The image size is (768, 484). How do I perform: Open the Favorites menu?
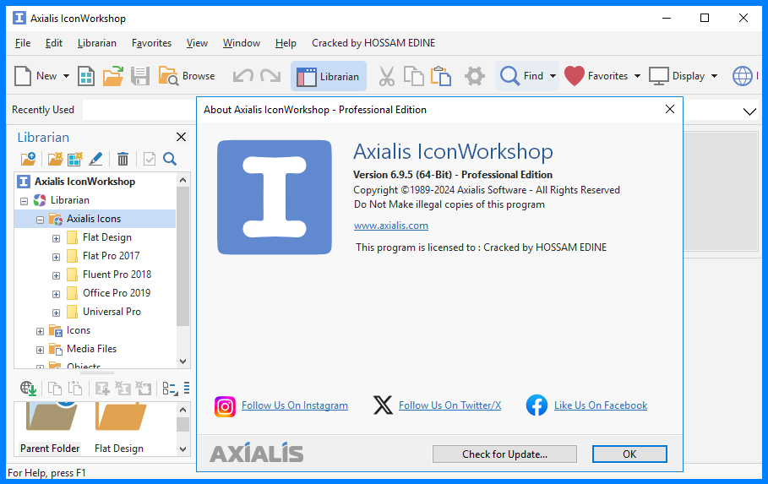(x=151, y=43)
